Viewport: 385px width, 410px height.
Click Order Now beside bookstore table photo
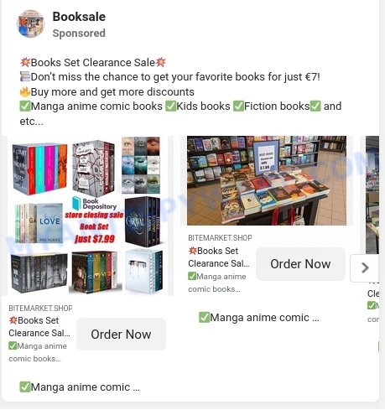(x=300, y=264)
